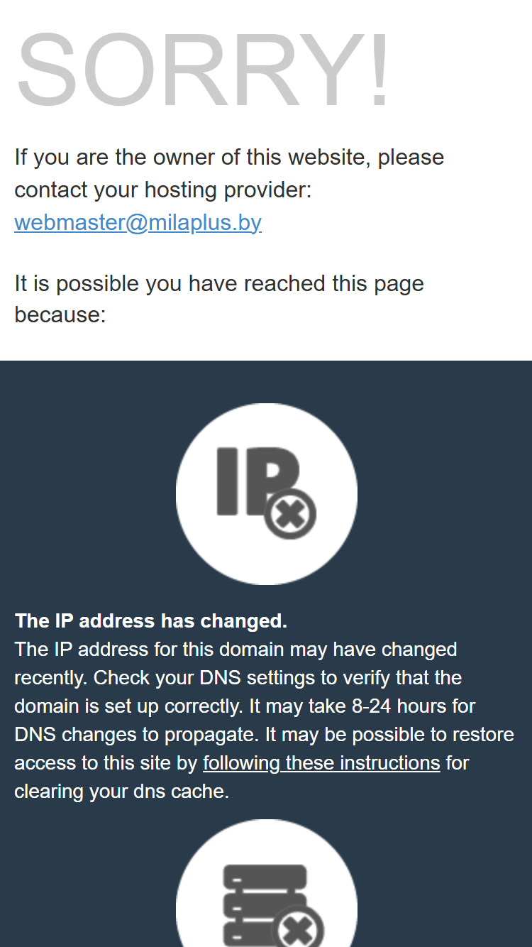532x947 pixels.
Task: Click the webmaster@milaplus.by email link
Action: click(x=138, y=222)
